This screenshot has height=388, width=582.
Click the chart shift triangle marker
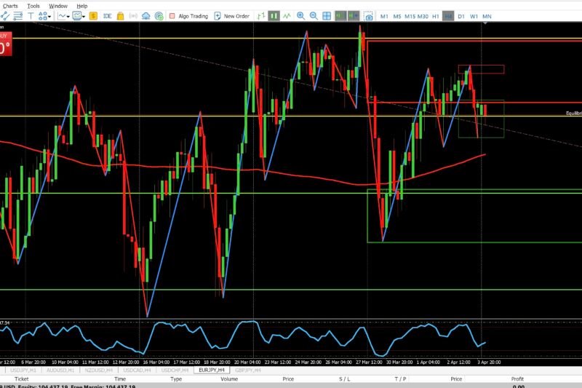pos(485,23)
